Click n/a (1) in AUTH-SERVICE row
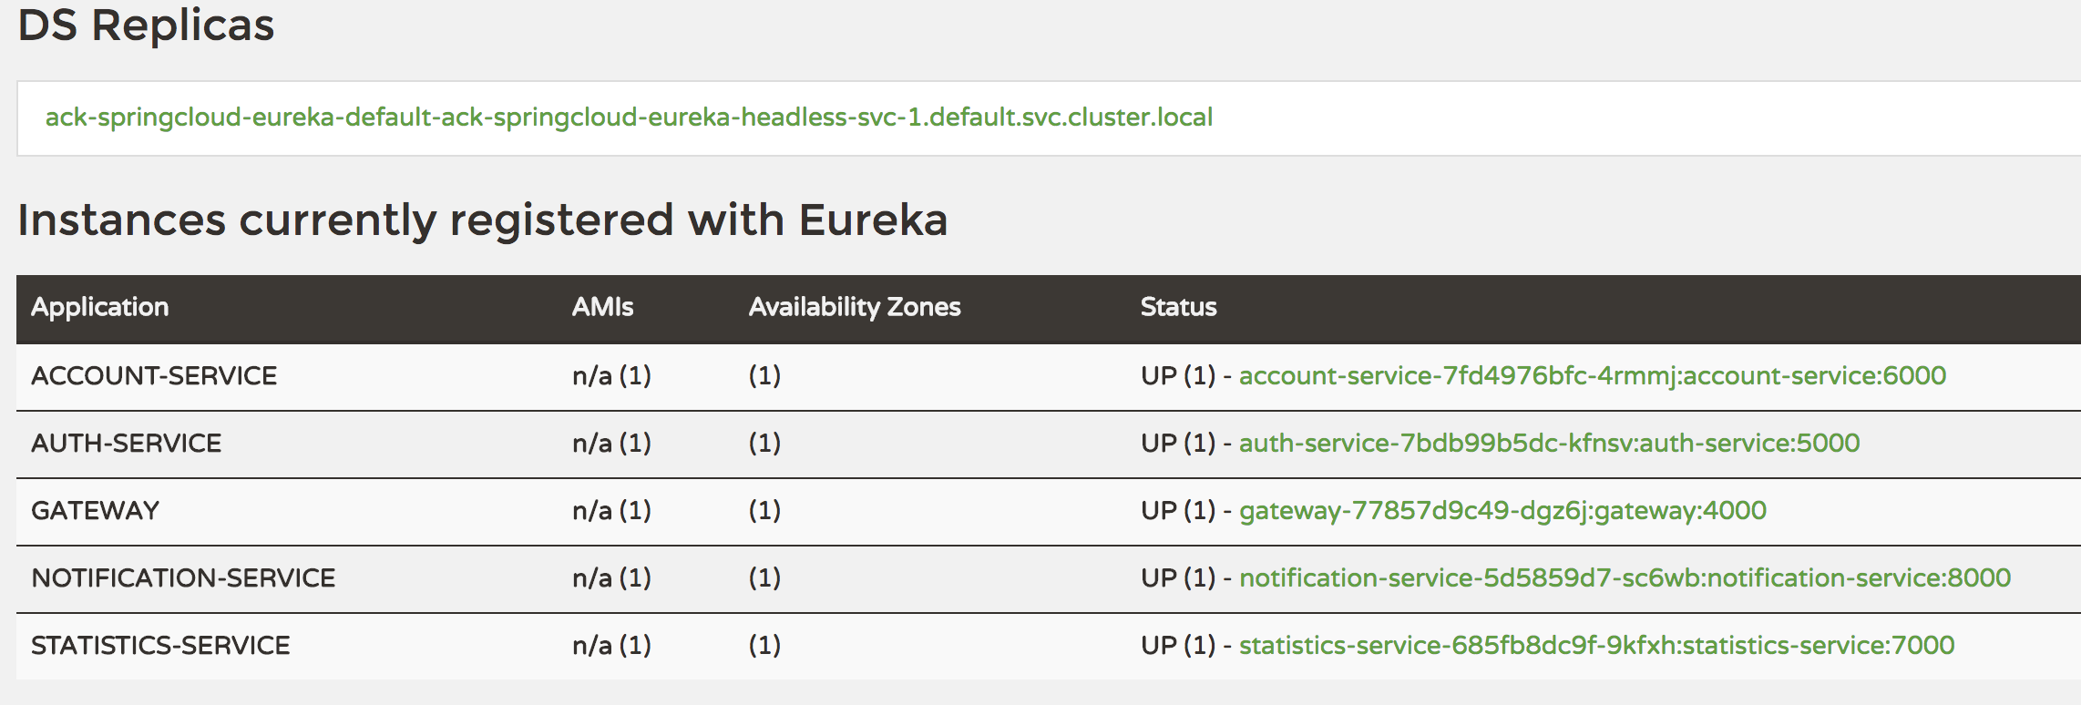Screen dimensions: 2081x705 (x=611, y=444)
